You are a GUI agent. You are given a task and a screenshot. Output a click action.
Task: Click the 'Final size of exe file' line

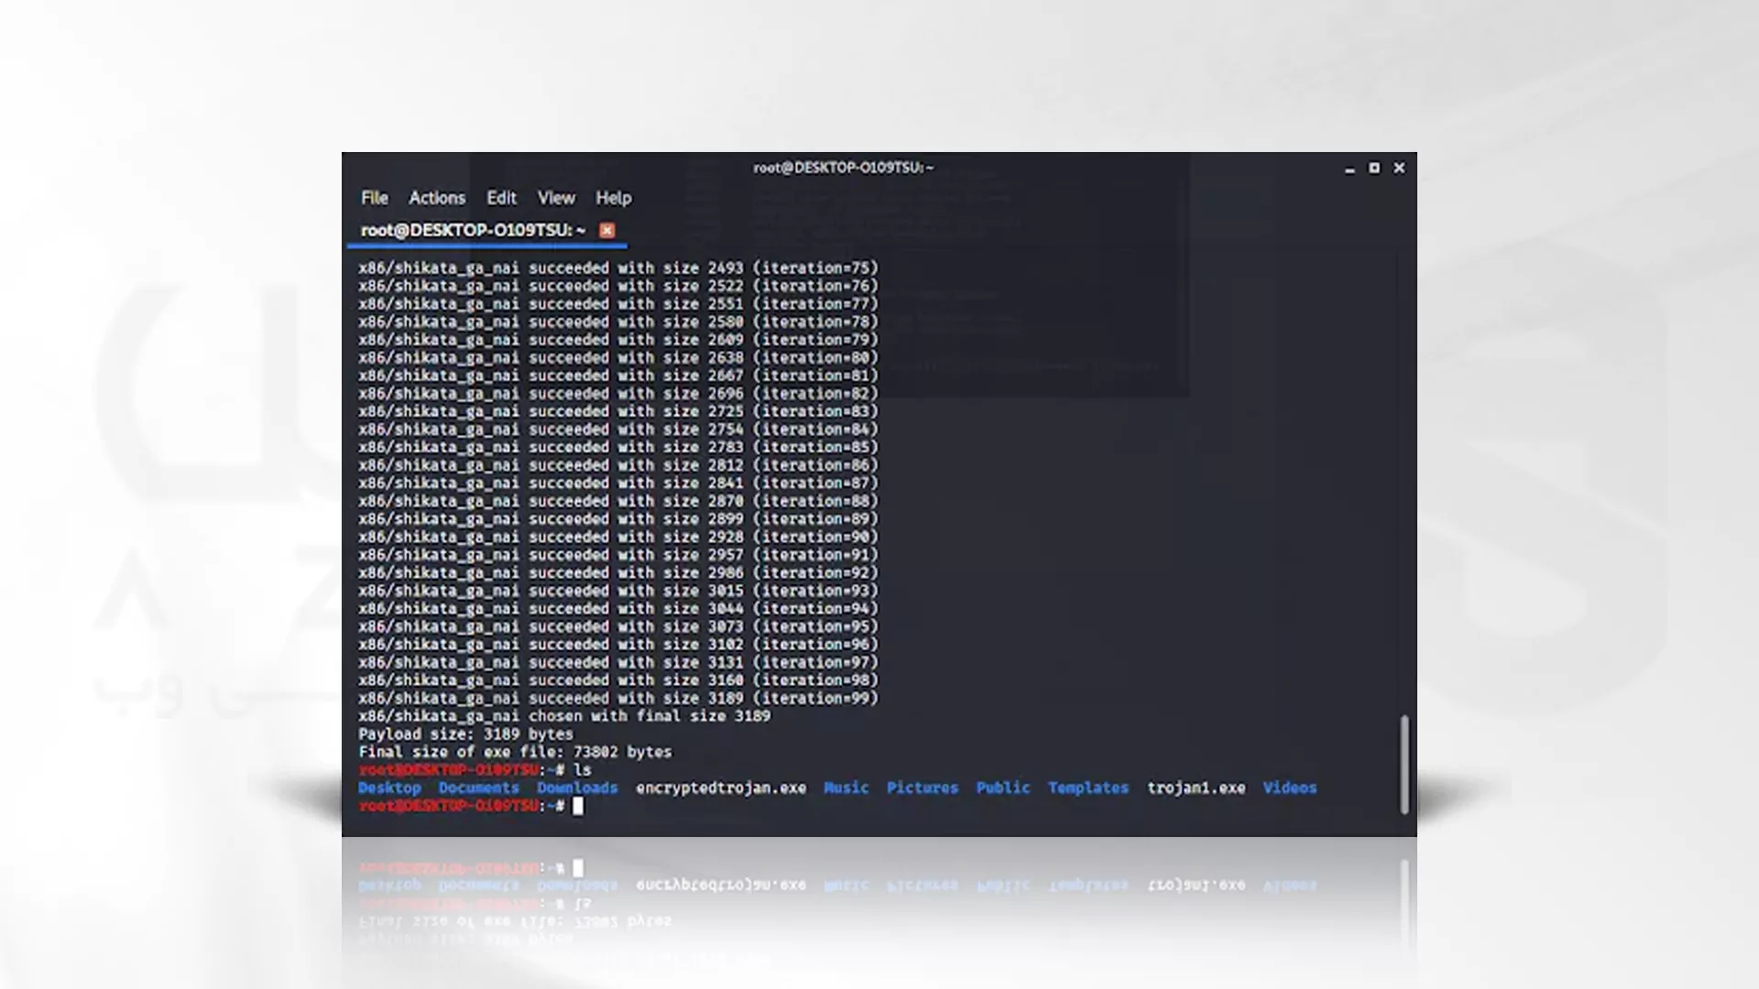[515, 752]
